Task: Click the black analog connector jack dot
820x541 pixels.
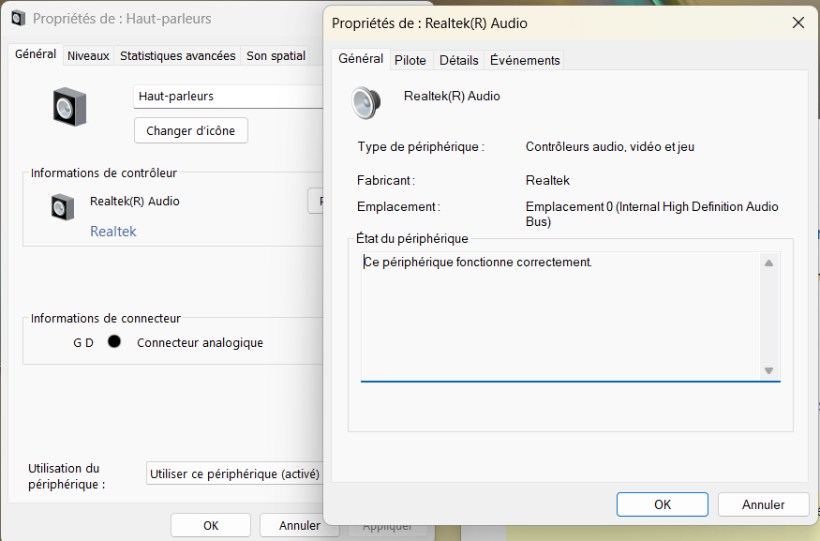Action: (114, 341)
